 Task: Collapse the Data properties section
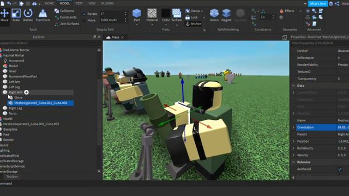[293, 85]
